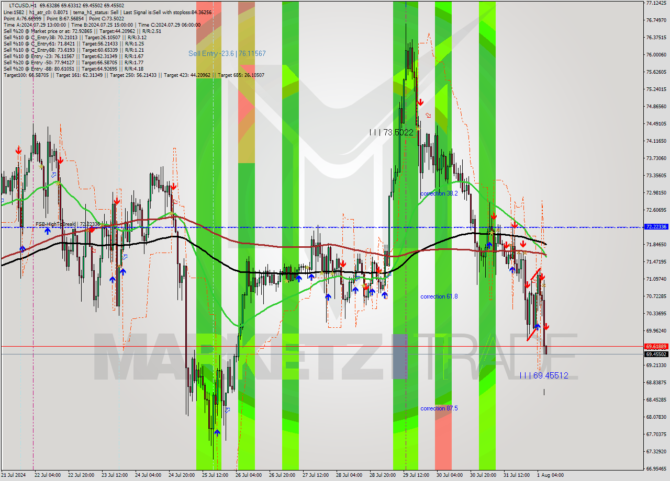Click the black 69.45502 current price tag

[656, 354]
